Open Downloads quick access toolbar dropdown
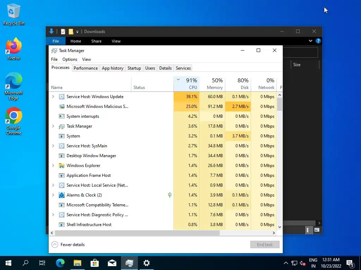 [x=77, y=32]
